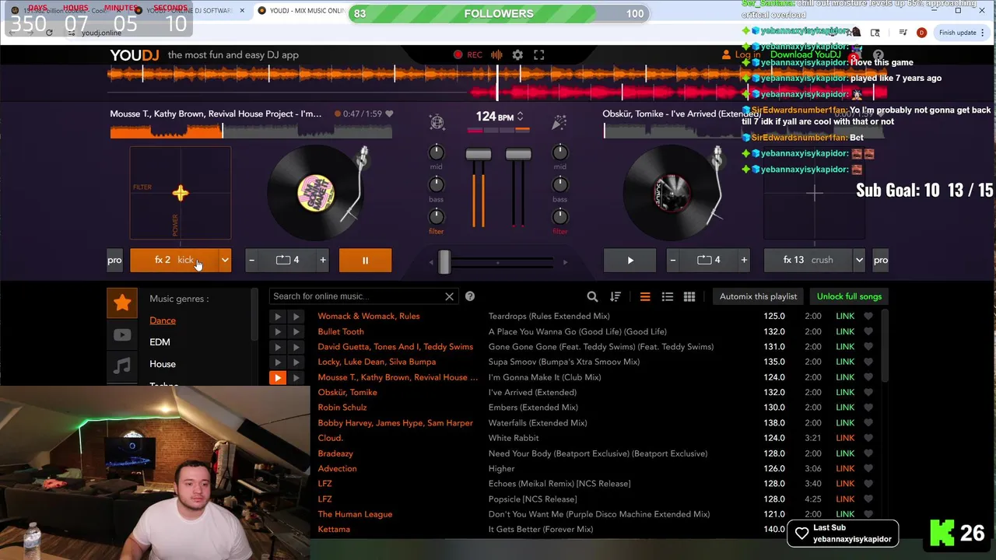
Task: Click the sort order icon in playlist toolbar
Action: coord(615,296)
